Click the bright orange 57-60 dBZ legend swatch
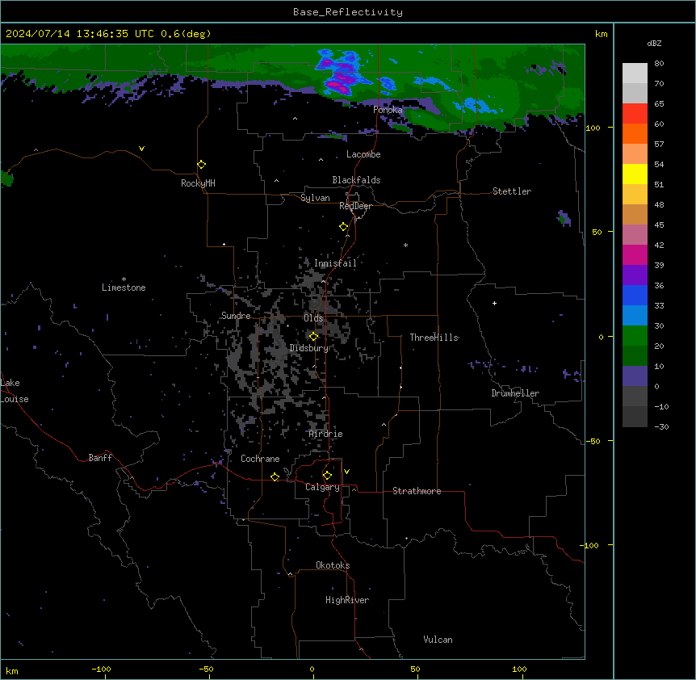 (635, 133)
